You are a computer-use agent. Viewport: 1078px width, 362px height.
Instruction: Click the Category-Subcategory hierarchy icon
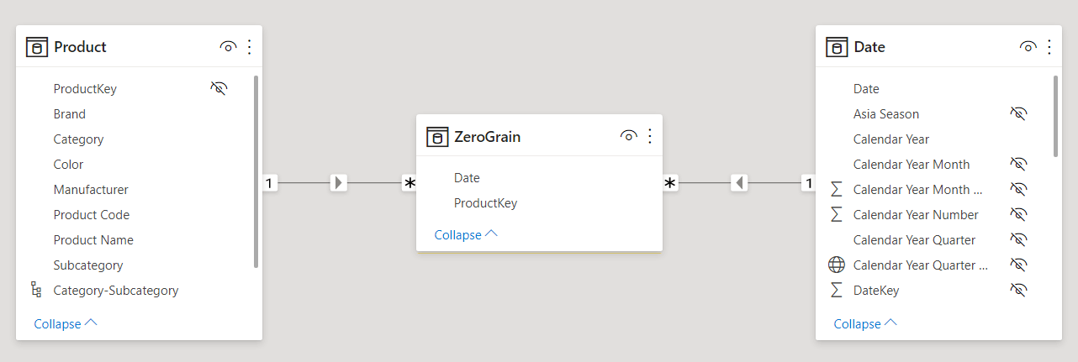pos(36,290)
